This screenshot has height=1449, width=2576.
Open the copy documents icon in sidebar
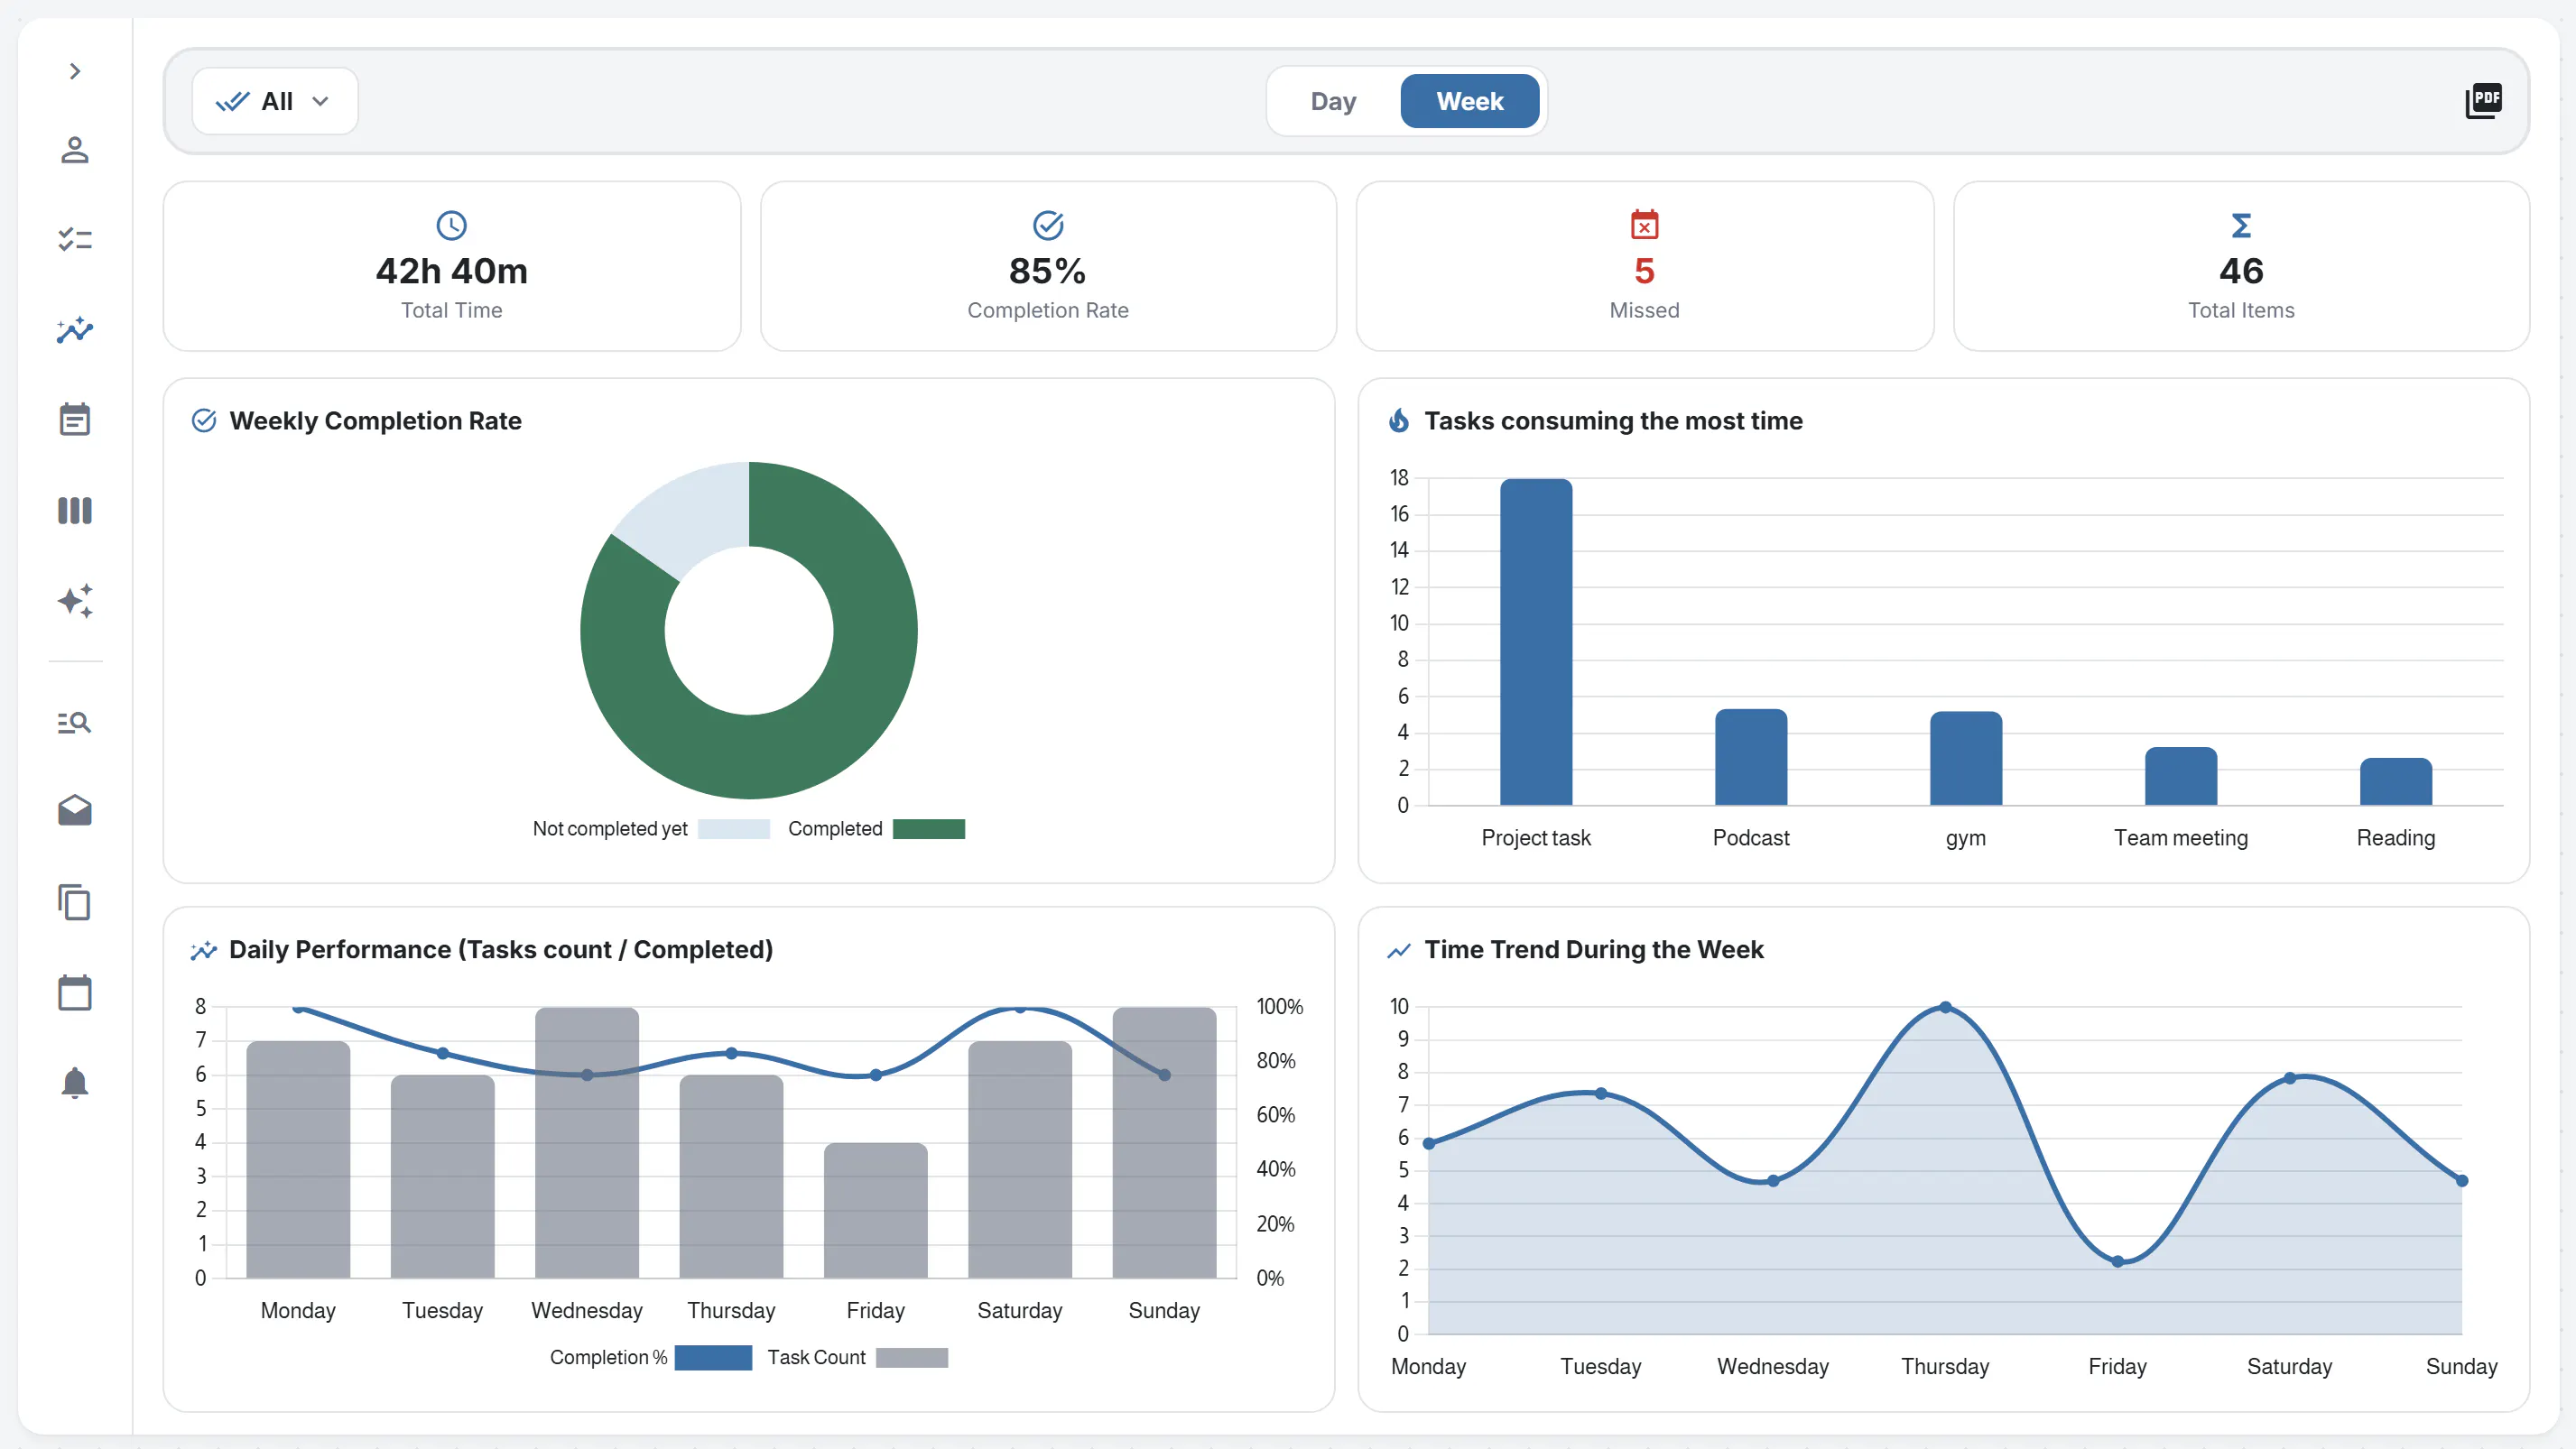75,901
